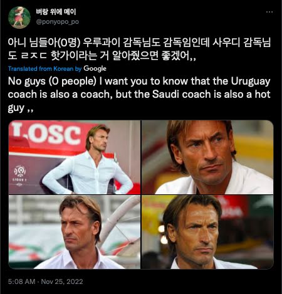Click the original Korean tweet text
This screenshot has height=294, width=282.
139,49
